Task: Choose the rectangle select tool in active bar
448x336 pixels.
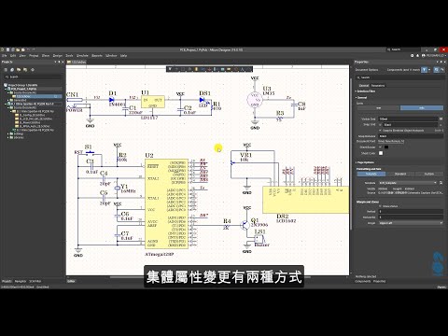Action: (183, 69)
